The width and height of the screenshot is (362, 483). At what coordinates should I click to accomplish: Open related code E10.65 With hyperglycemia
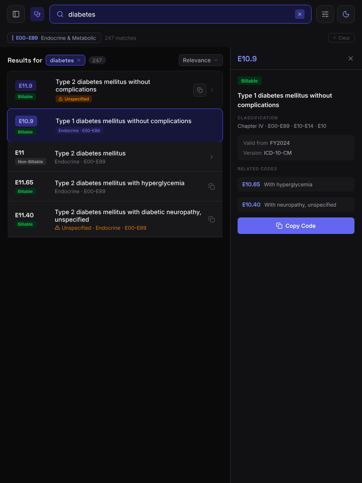pyautogui.click(x=296, y=184)
